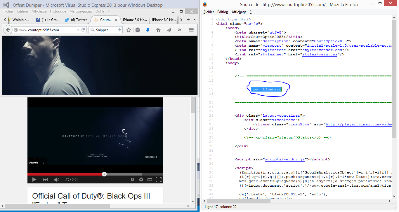Click the '1:43 / 3:01' video time

[x=70, y=179]
